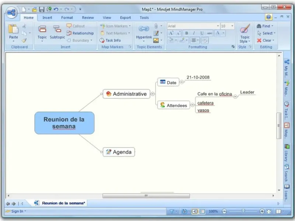Open the font color dropdown arrow
Image resolution: width=295 pixels, height=221 pixels.
(223, 33)
